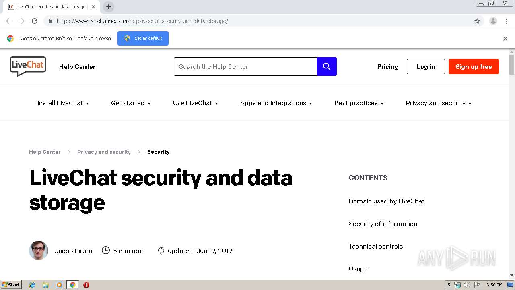Click the scrollbar down arrow
This screenshot has width=515, height=290.
(x=512, y=275)
